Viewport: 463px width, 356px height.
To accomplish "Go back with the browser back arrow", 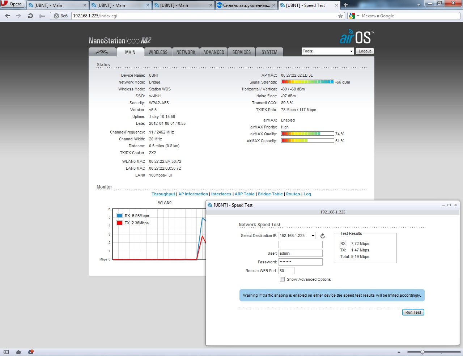I will (x=8, y=16).
